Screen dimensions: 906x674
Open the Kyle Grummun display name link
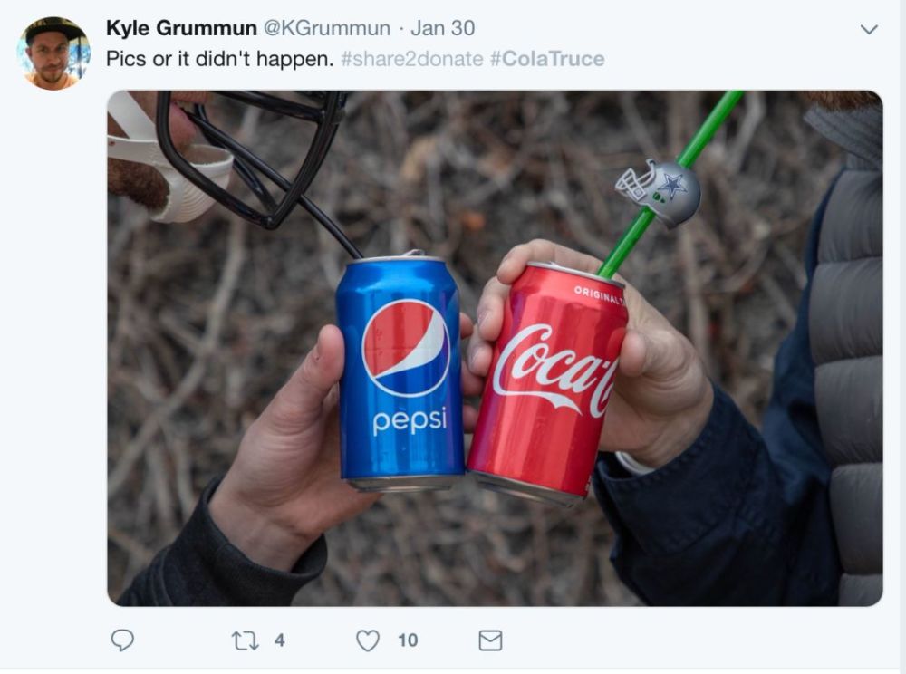[x=181, y=28]
